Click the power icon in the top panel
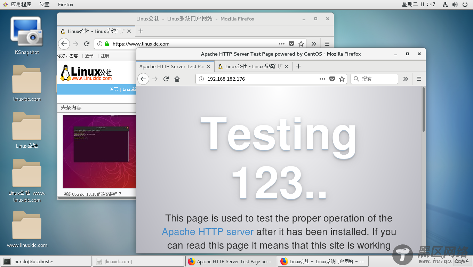473x267 pixels. 465,5
